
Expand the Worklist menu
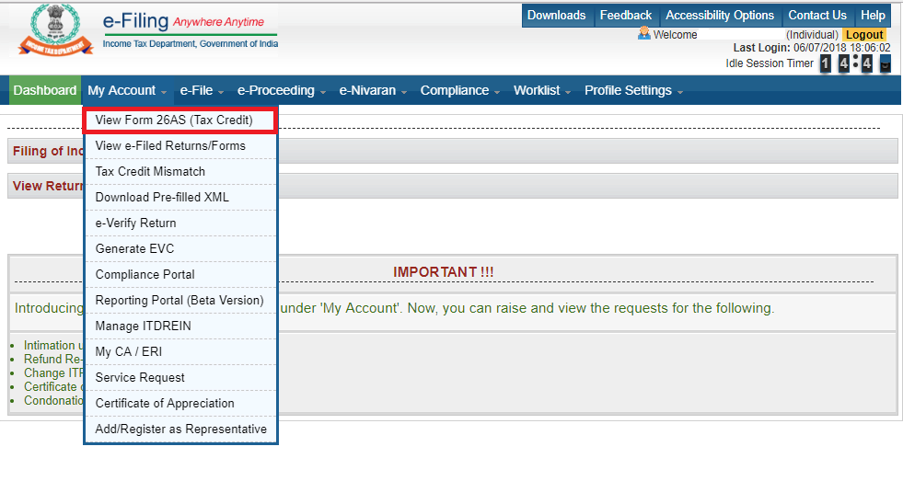coord(541,90)
